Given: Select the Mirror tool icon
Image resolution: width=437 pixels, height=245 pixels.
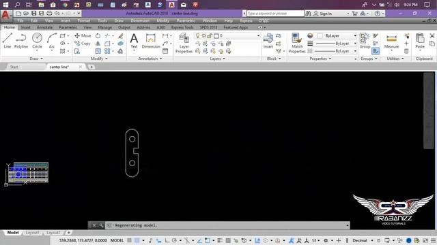Looking at the screenshot, I should (x=98, y=44).
